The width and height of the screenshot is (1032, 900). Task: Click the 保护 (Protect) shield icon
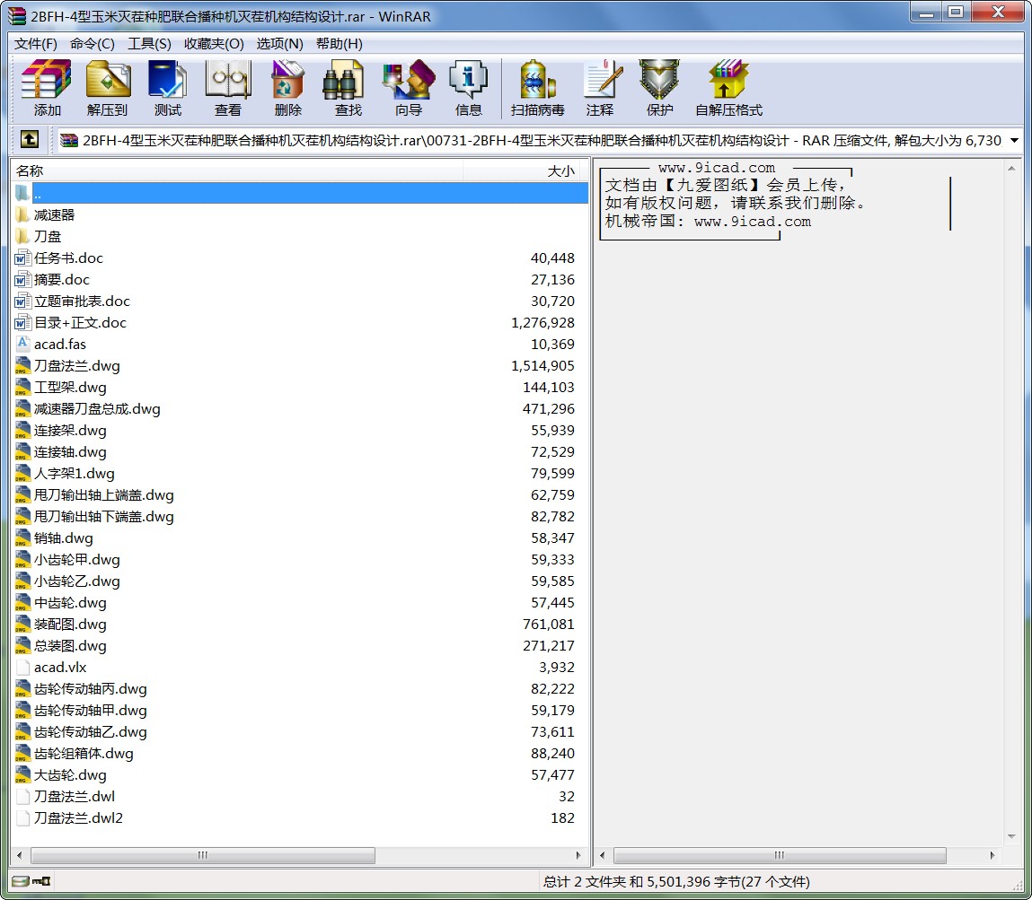[659, 80]
